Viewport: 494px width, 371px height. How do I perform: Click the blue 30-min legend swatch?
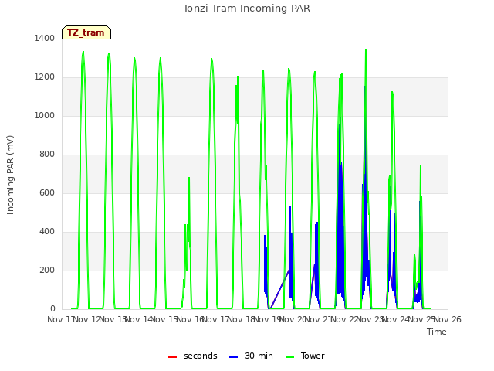tap(233, 357)
